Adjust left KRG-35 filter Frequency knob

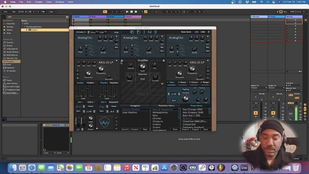tap(101, 69)
